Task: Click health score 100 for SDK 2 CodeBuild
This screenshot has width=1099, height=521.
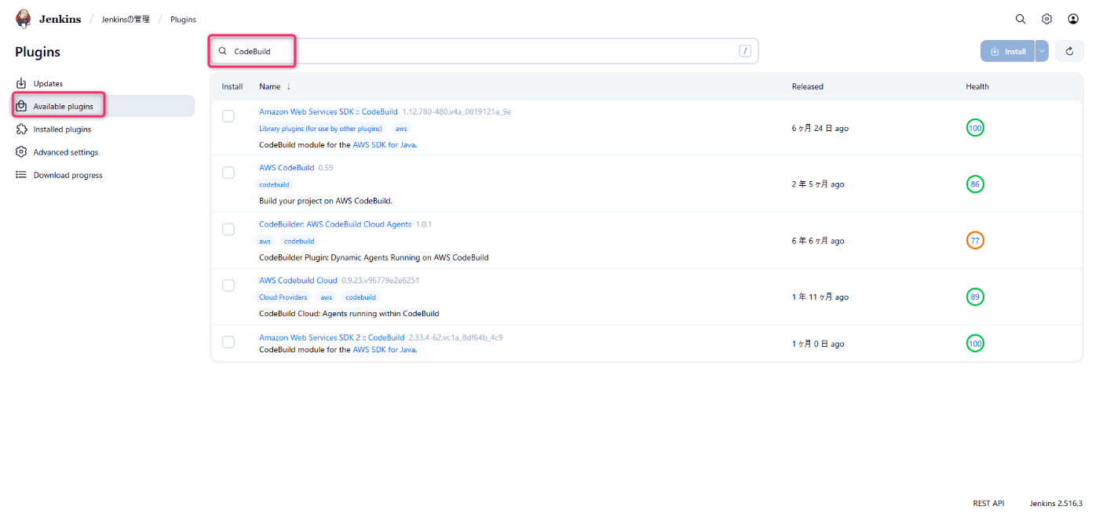Action: [x=975, y=344]
